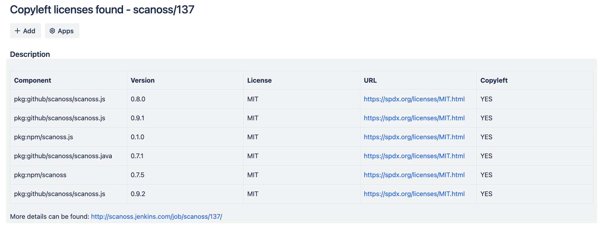
Task: Open MIT license link for version 0.7.1
Action: click(x=414, y=156)
